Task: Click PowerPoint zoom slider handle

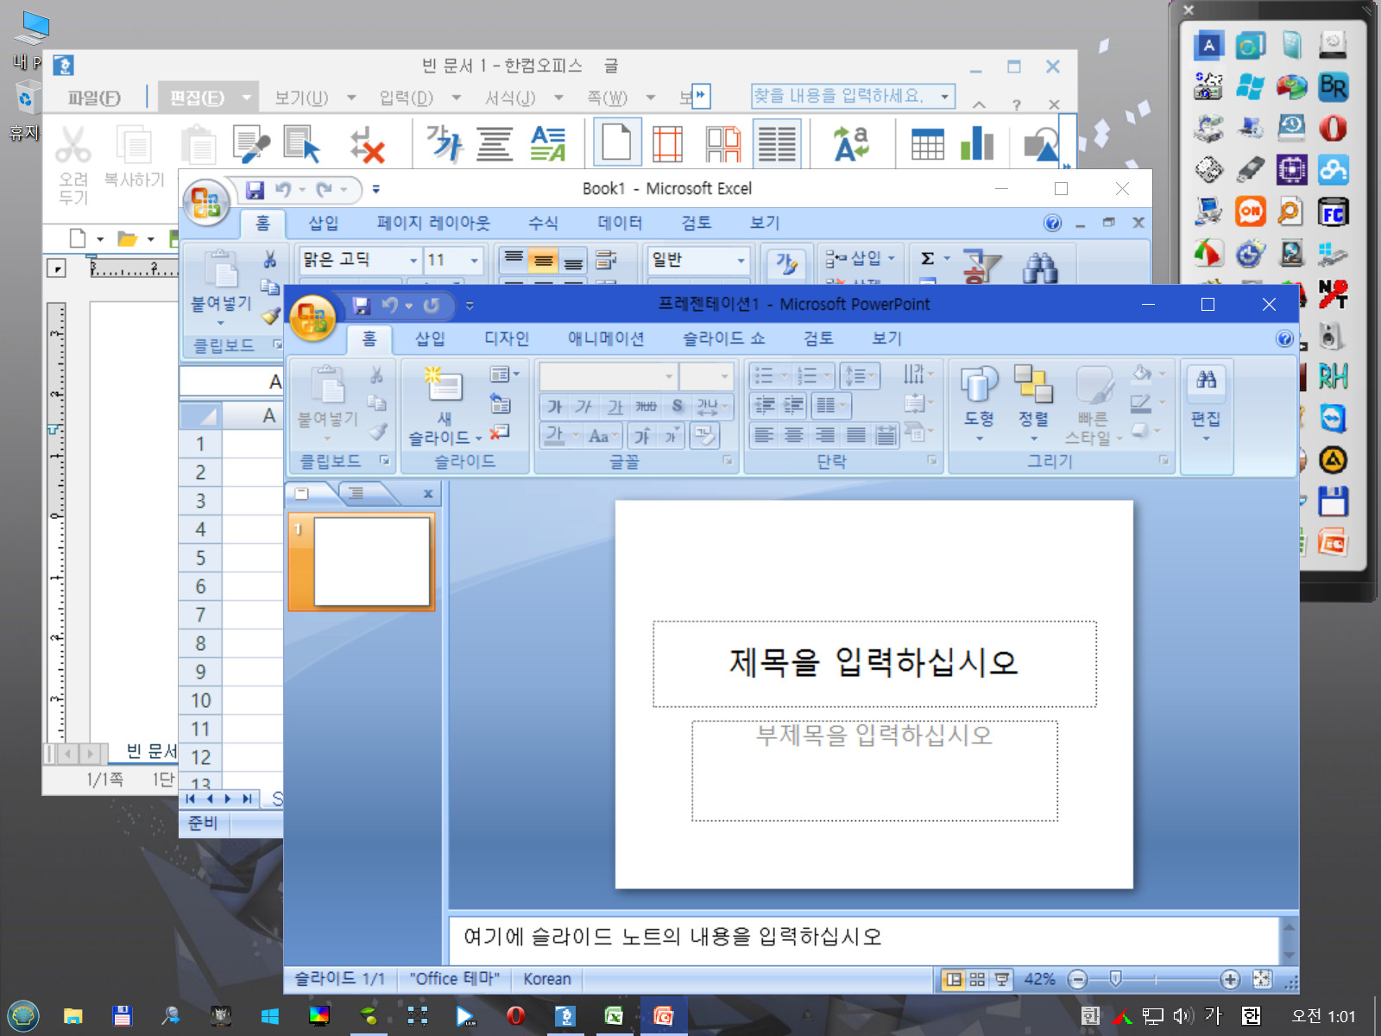Action: [1115, 979]
